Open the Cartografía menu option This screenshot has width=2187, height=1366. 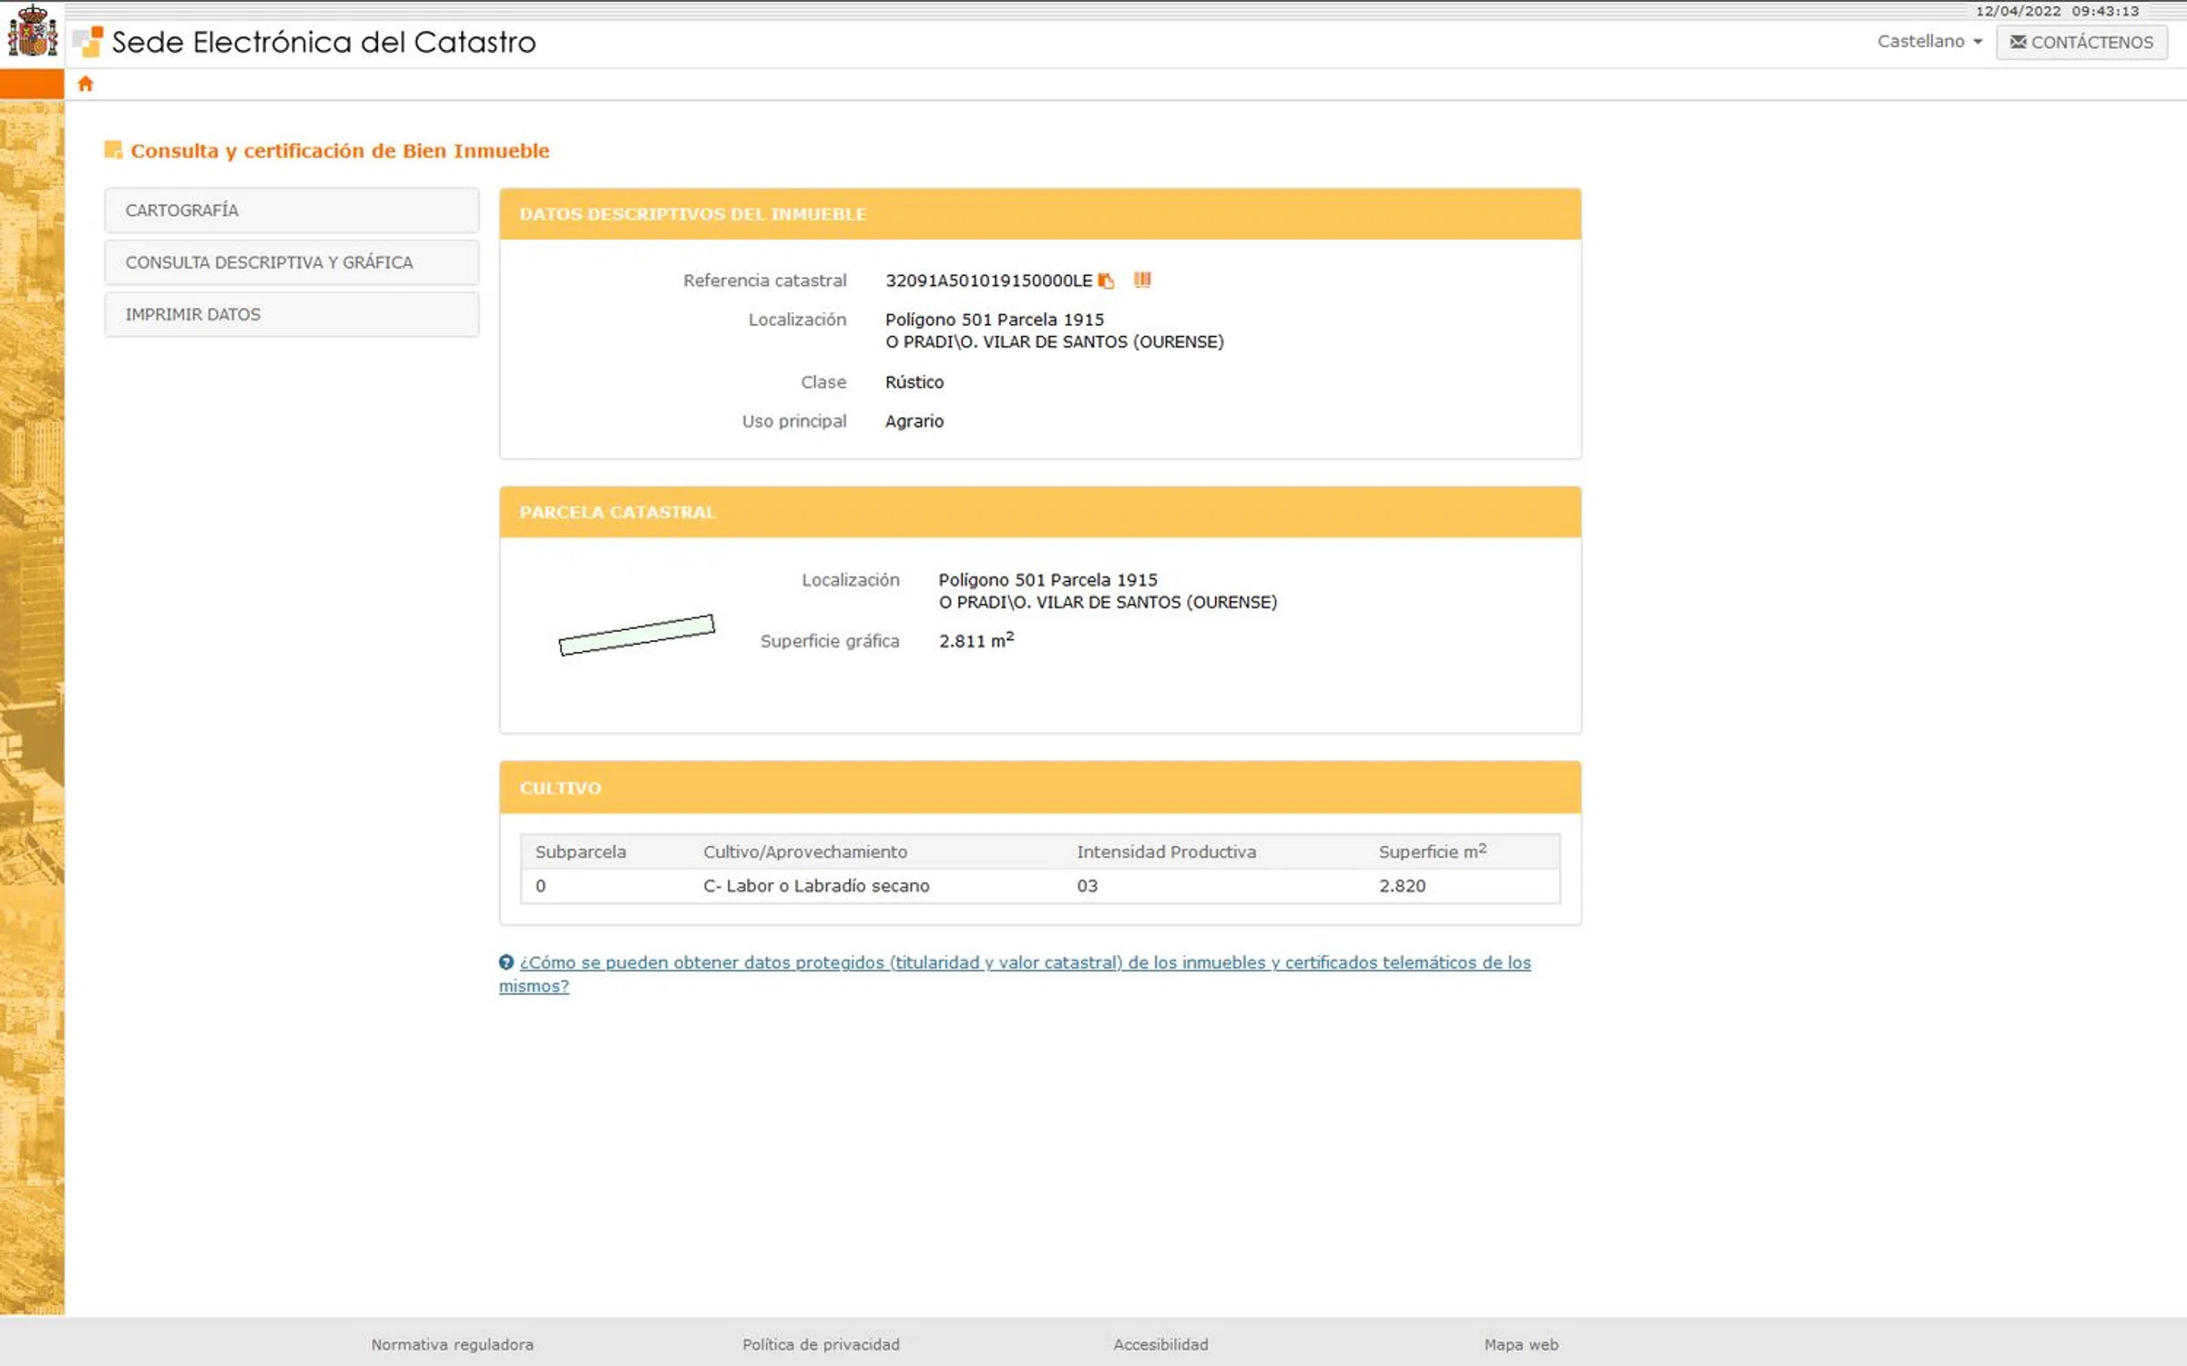coord(291,210)
